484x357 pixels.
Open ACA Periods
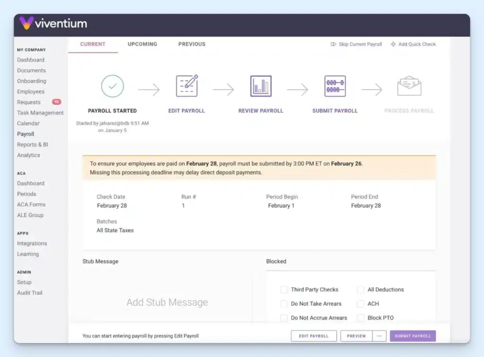tap(26, 194)
